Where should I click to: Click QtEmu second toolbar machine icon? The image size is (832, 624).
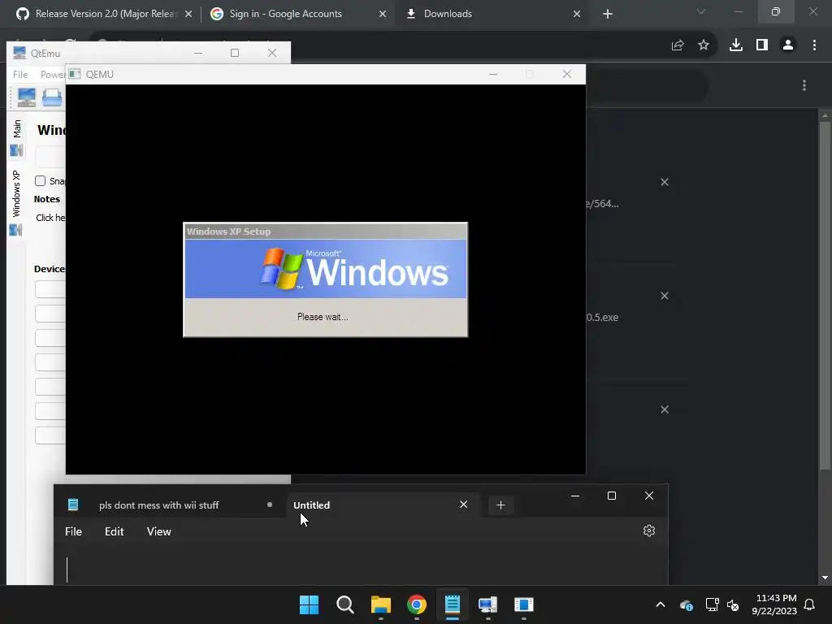pos(52,97)
